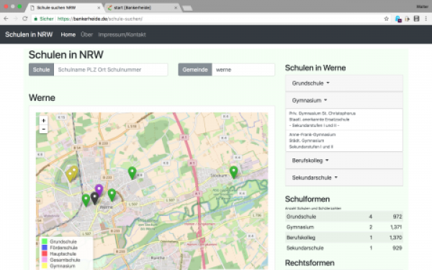The image size is (432, 270).
Task: Collapse the Gymnasium dropdown list
Action: [310, 100]
